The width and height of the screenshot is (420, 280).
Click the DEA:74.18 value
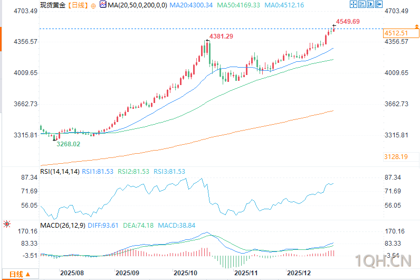tap(138, 226)
